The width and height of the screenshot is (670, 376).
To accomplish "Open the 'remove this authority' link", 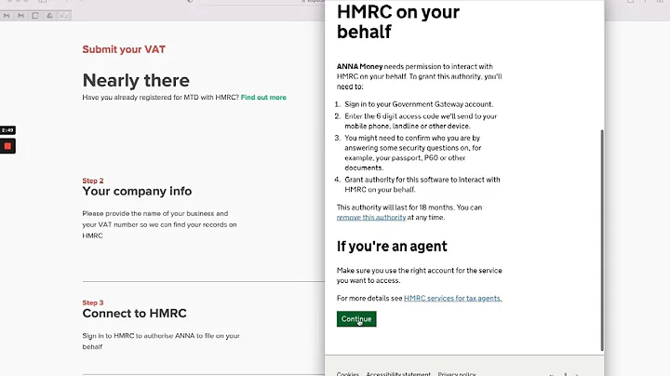I will click(x=371, y=218).
